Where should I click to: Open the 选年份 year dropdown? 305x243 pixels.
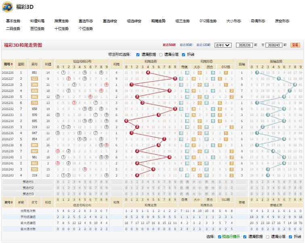[223, 45]
